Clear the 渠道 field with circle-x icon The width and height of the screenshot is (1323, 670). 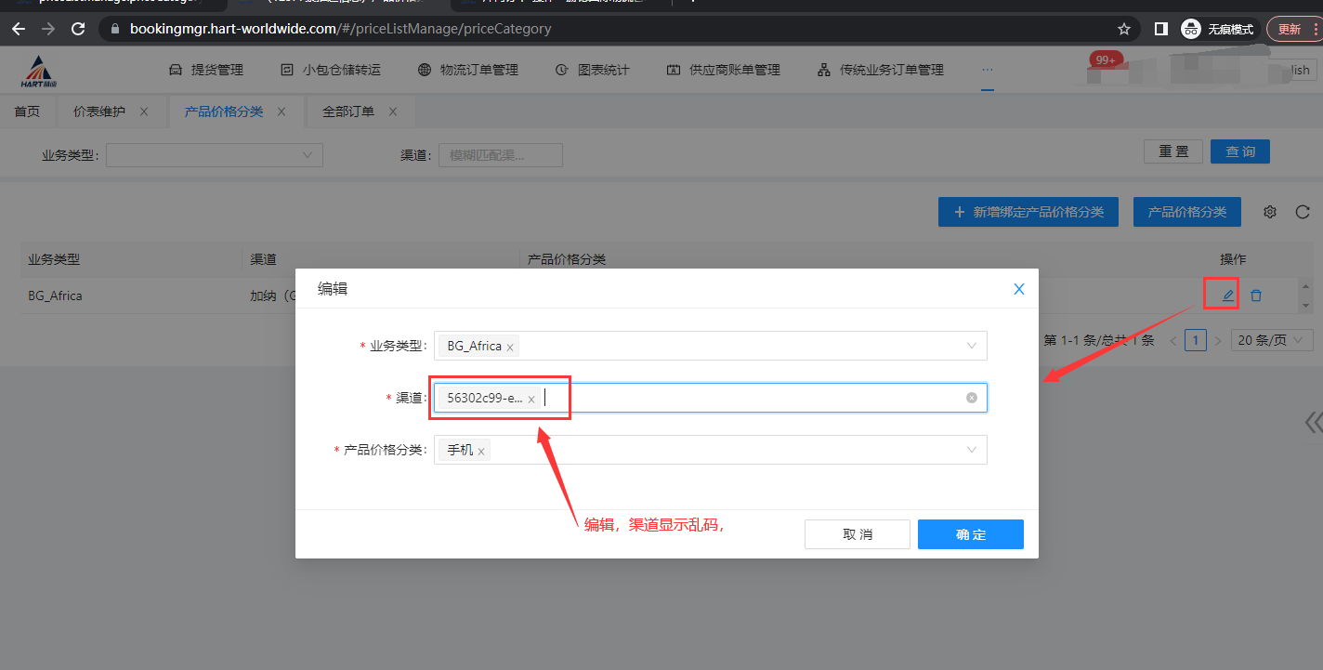pyautogui.click(x=972, y=398)
